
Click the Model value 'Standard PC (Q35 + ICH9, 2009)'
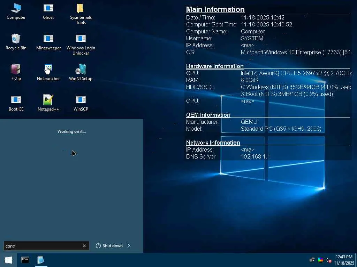pyautogui.click(x=281, y=129)
